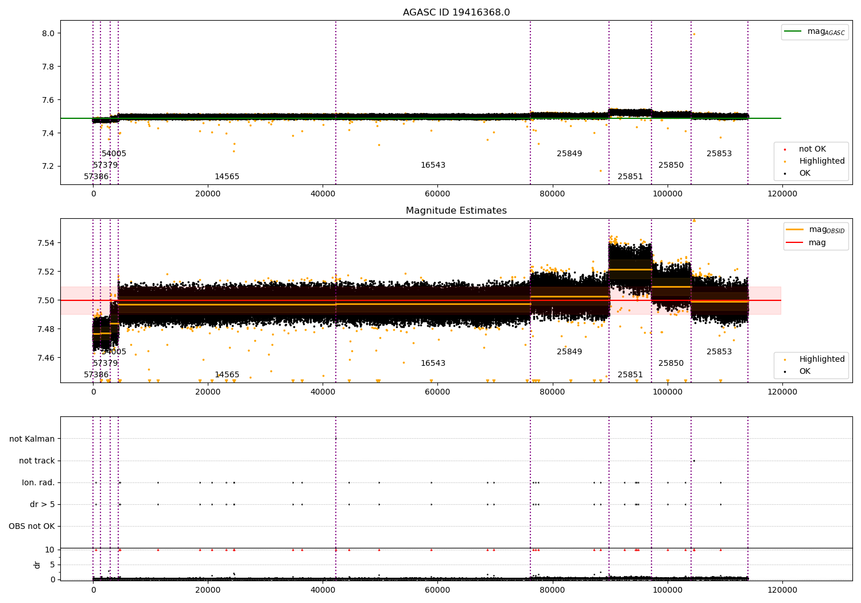Click the 60000 tick under the AGASC ID plot
Screen dimensions: 861x603
tap(437, 194)
